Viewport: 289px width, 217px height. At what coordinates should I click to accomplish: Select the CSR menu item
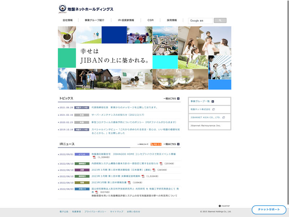[x=151, y=20]
